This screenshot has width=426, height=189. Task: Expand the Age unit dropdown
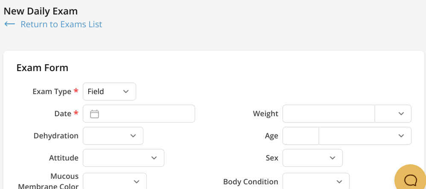(x=365, y=136)
